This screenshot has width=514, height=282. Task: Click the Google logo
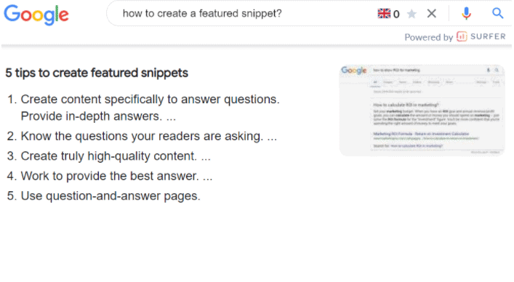pos(36,15)
